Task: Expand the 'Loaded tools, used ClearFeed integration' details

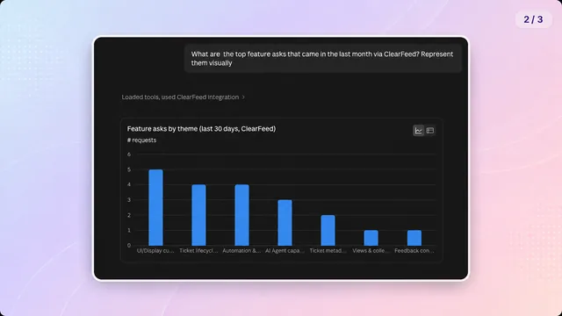Action: click(184, 97)
